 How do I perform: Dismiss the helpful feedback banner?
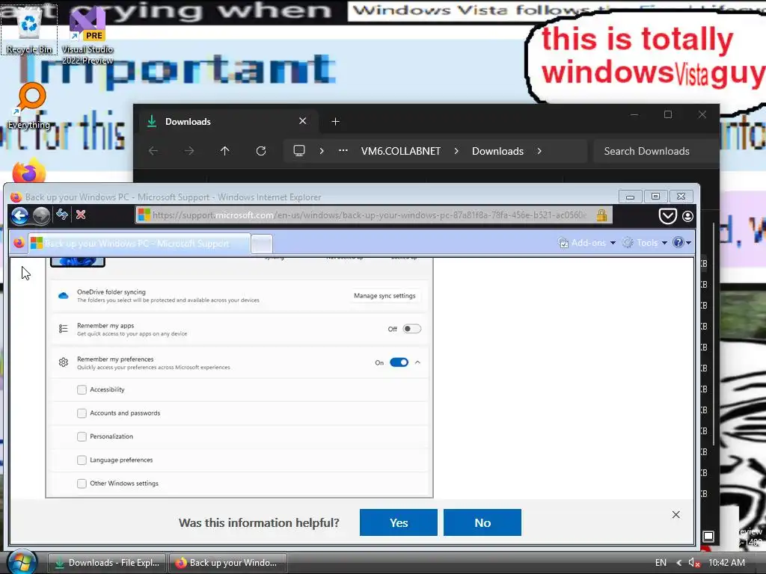pos(675,514)
